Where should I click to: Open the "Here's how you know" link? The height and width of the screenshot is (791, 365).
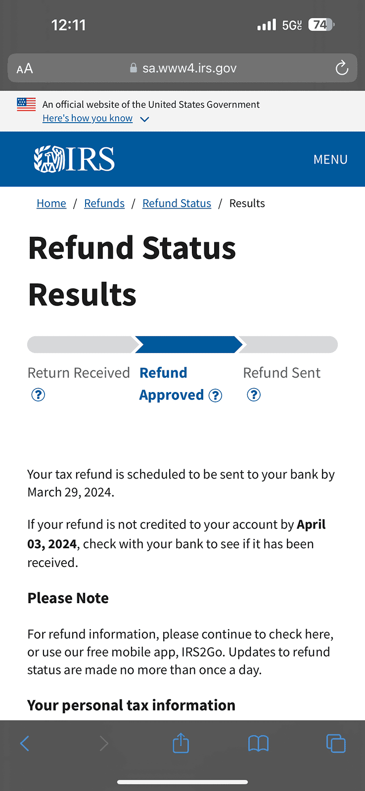point(88,118)
